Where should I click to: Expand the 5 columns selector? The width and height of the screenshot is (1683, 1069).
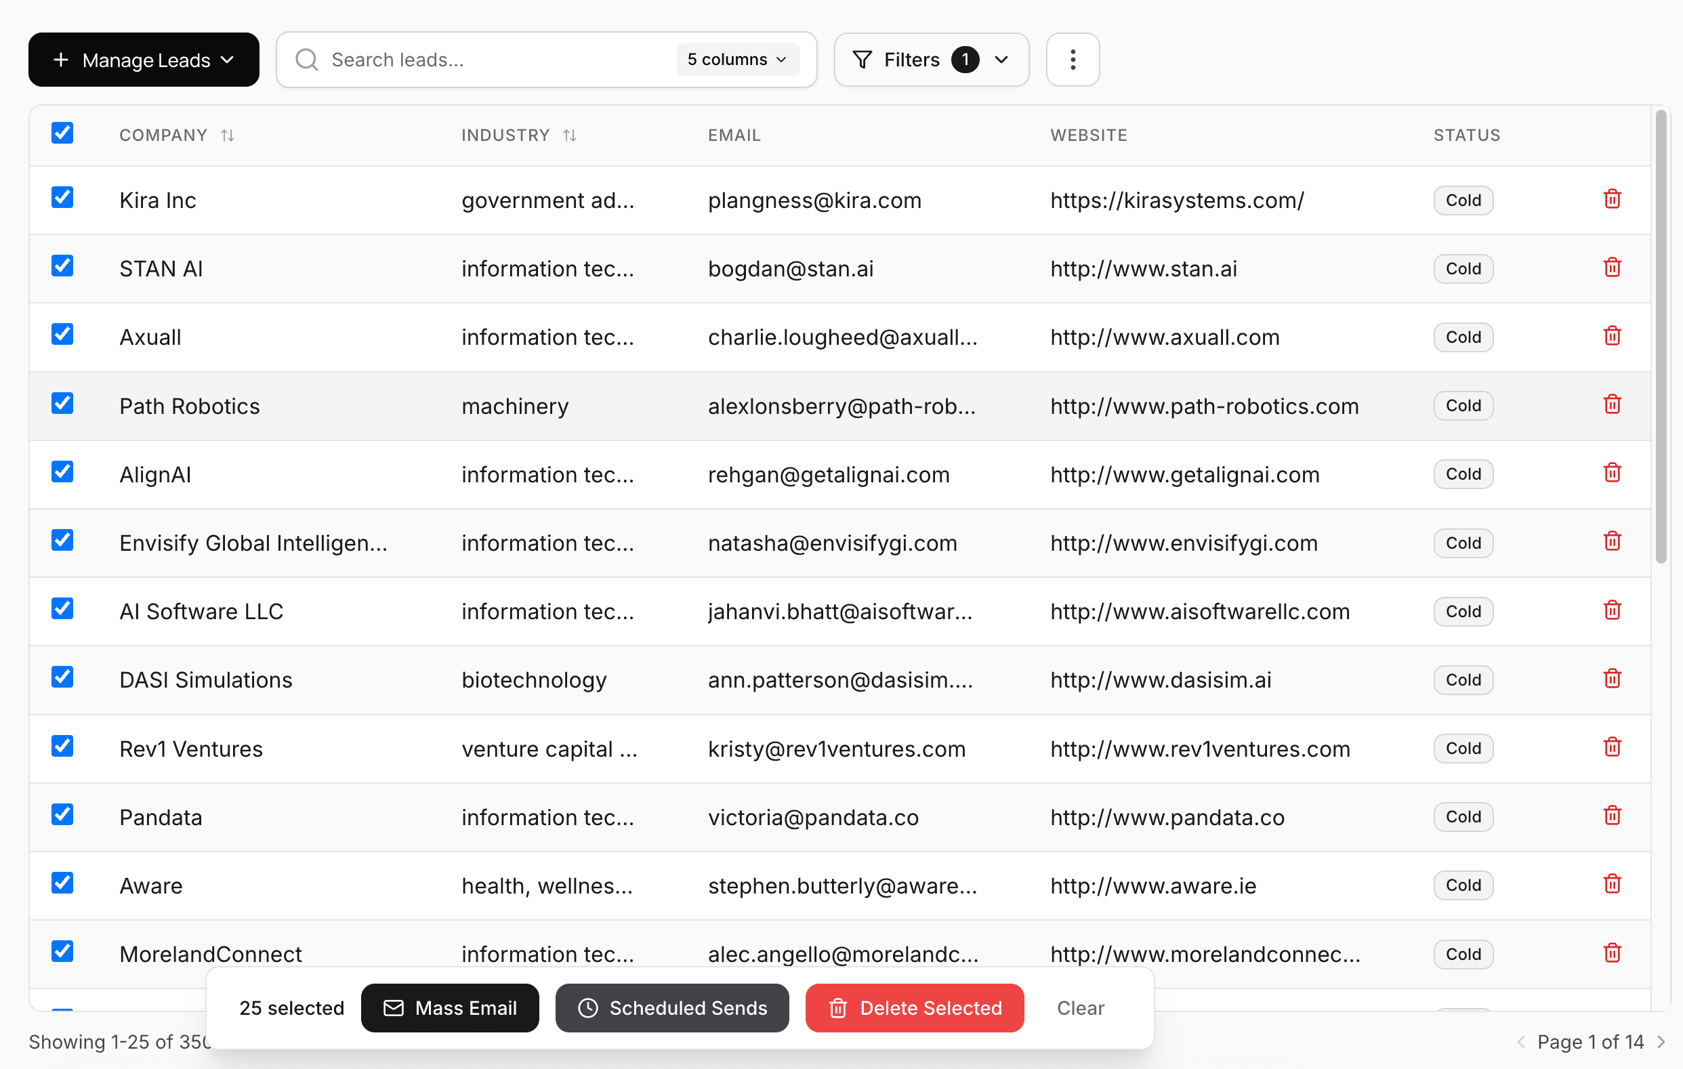pos(736,60)
